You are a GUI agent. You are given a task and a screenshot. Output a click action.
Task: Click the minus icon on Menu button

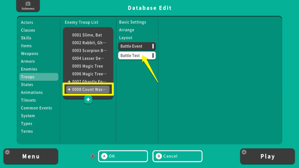pos(7,152)
